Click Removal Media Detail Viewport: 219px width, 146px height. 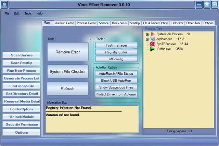coord(21,101)
